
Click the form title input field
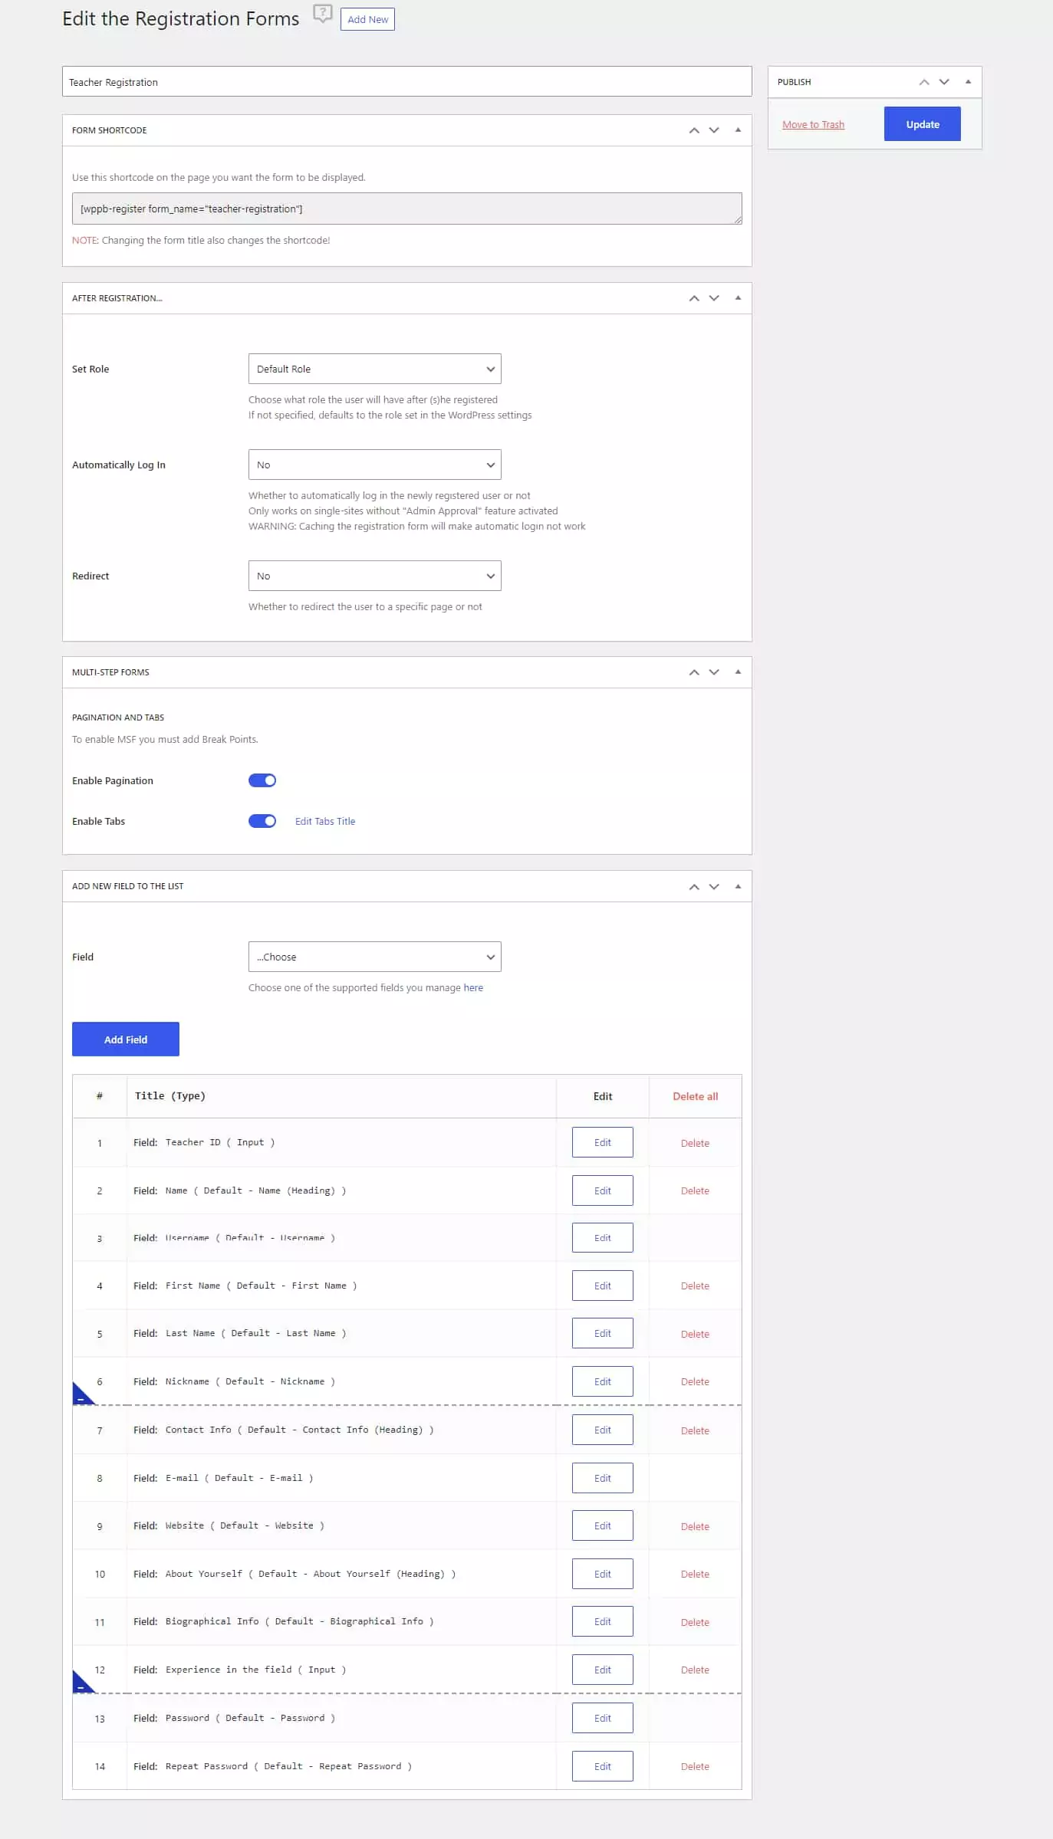tap(406, 82)
